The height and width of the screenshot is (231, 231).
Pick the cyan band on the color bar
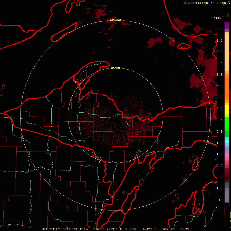tap(227, 141)
